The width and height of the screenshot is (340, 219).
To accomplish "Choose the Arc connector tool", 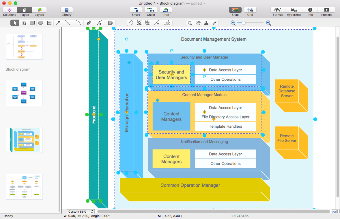I will 78,23.
